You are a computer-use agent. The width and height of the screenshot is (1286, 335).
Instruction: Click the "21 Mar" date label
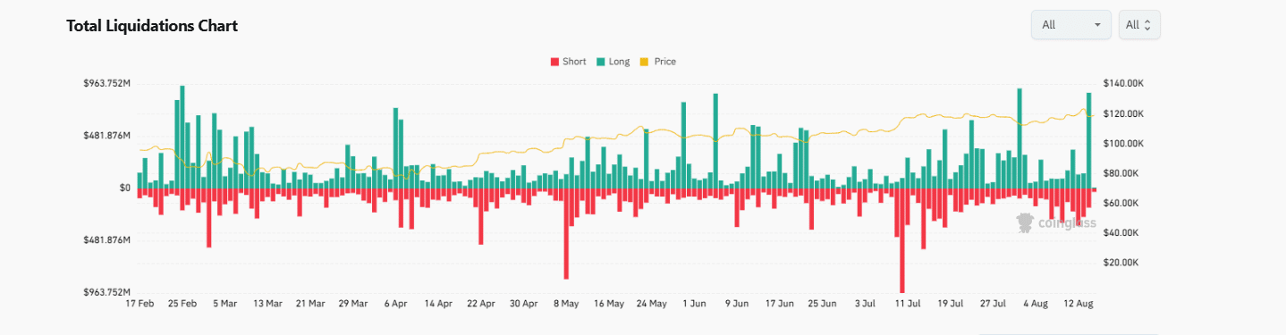click(x=309, y=304)
